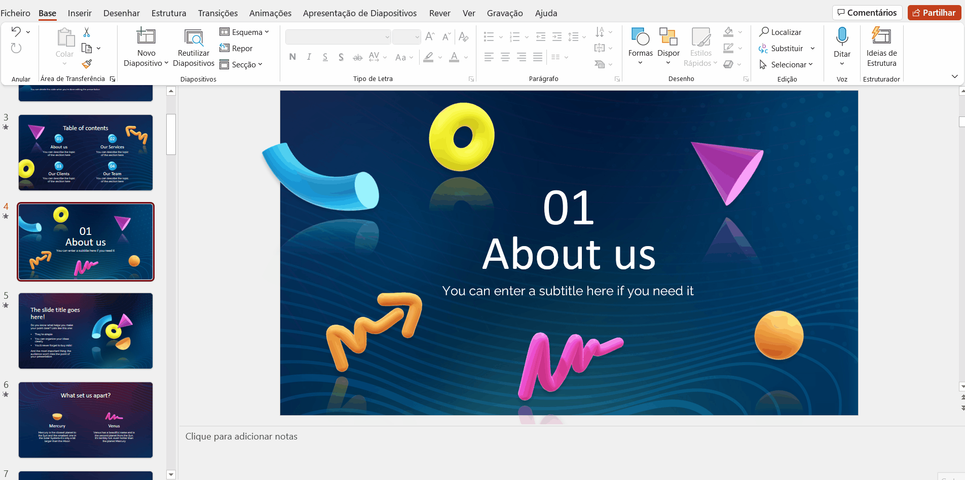
Task: Open the Ajuda tab
Action: pyautogui.click(x=546, y=13)
